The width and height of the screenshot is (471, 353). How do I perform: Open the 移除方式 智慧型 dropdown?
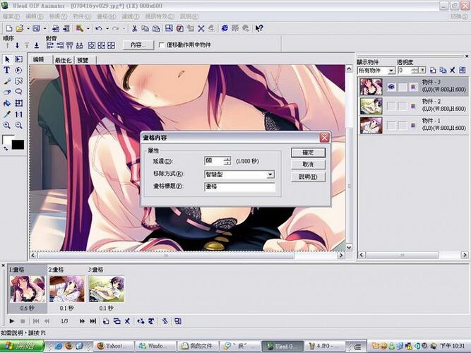click(270, 174)
